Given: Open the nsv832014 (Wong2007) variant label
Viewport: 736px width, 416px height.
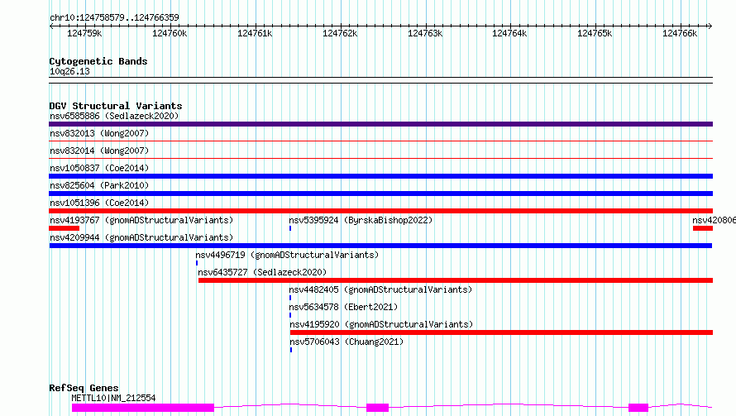Looking at the screenshot, I should click(99, 151).
